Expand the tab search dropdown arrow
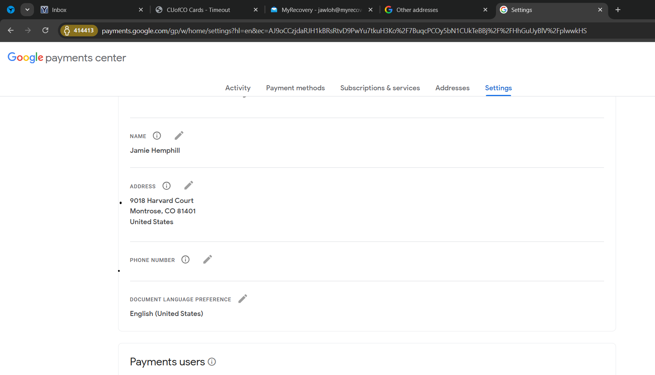Viewport: 655px width, 375px height. pos(27,10)
